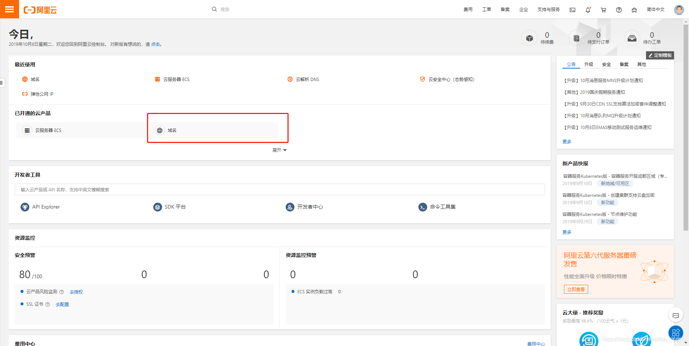The width and height of the screenshot is (689, 346).
Task: Open 创建集群支持云盘加密 product news
Action: (609, 195)
